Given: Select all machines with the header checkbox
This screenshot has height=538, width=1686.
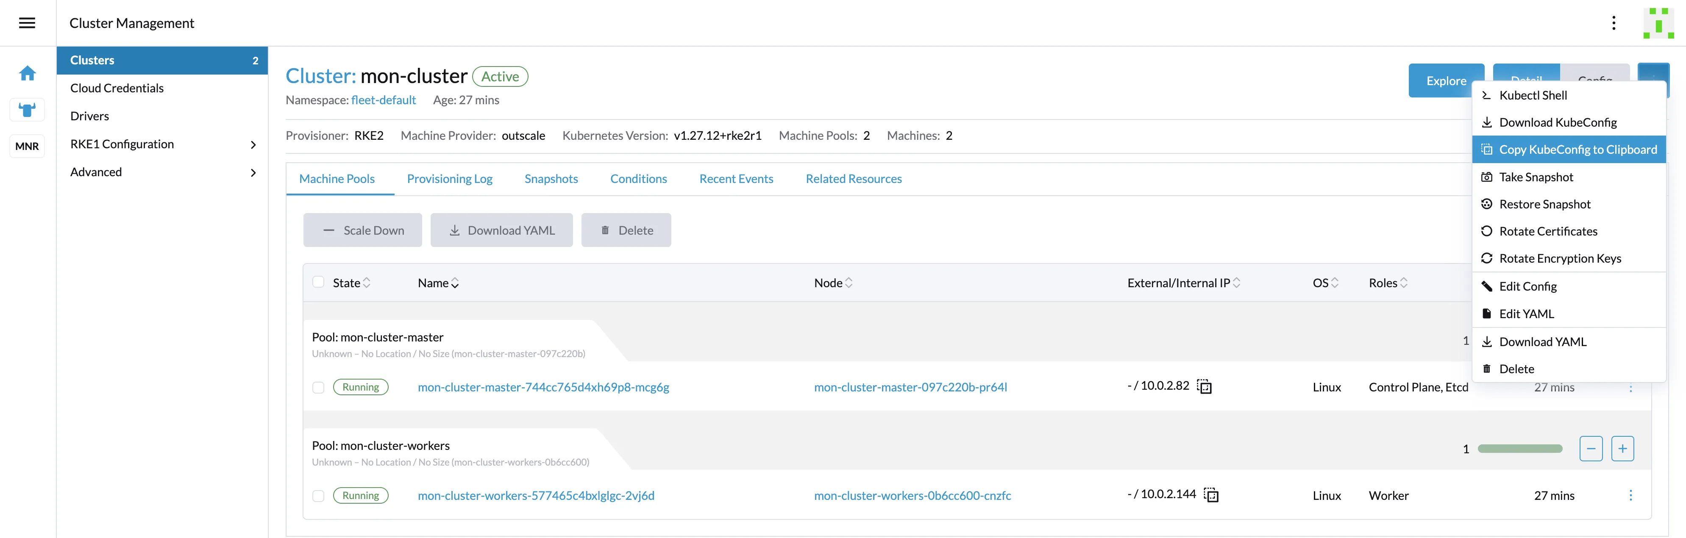Looking at the screenshot, I should (x=318, y=282).
